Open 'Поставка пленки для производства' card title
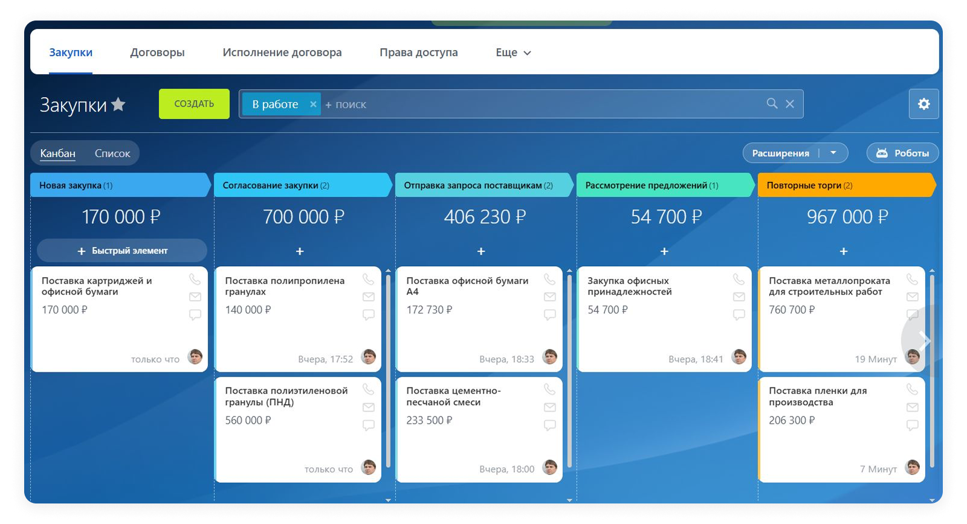Image resolution: width=967 pixels, height=524 pixels. pyautogui.click(x=818, y=397)
